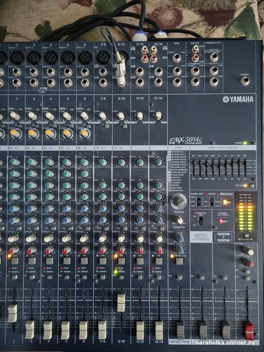The height and width of the screenshot is (352, 264).
Task: Click the PFL button on channel 5
Action: 67,277
